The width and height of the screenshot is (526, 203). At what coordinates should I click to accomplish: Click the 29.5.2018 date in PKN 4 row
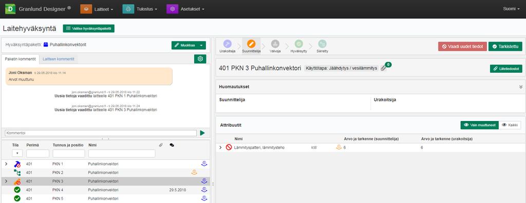click(178, 190)
